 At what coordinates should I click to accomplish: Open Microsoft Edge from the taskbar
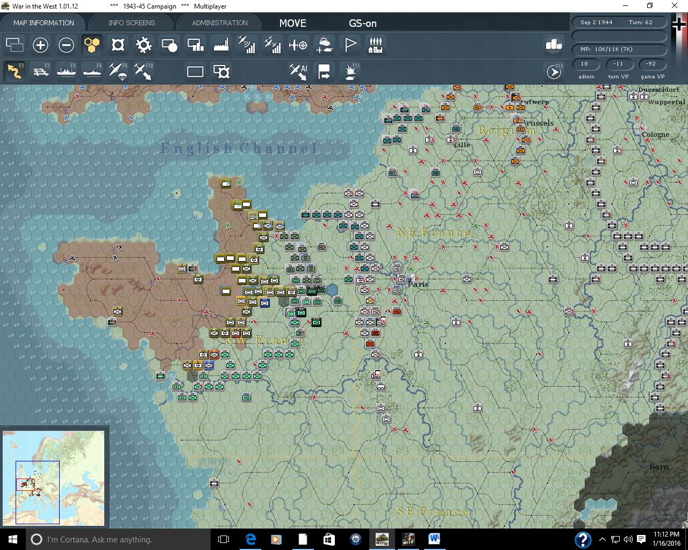click(x=250, y=539)
